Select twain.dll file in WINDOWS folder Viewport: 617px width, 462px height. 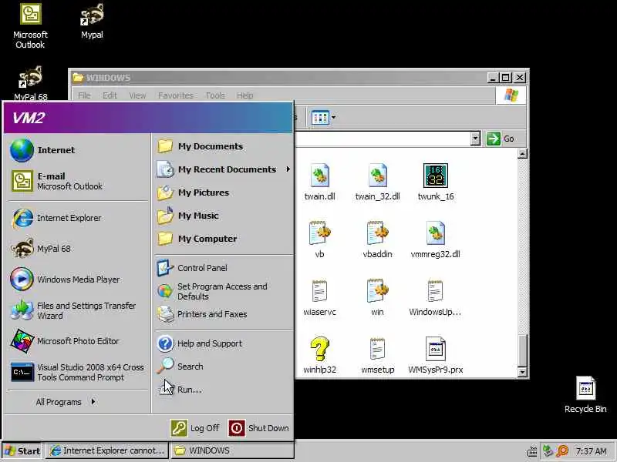(319, 182)
